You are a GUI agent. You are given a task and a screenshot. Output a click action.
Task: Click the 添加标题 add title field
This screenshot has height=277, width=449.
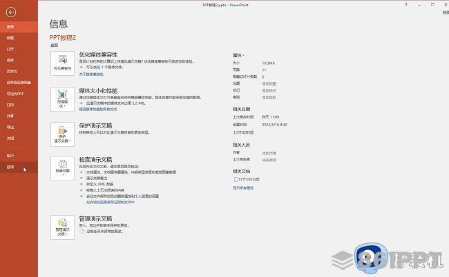(x=269, y=83)
